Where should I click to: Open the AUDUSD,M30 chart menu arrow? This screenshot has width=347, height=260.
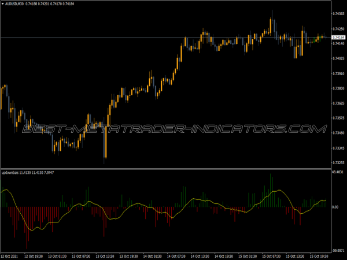[x=3, y=4]
